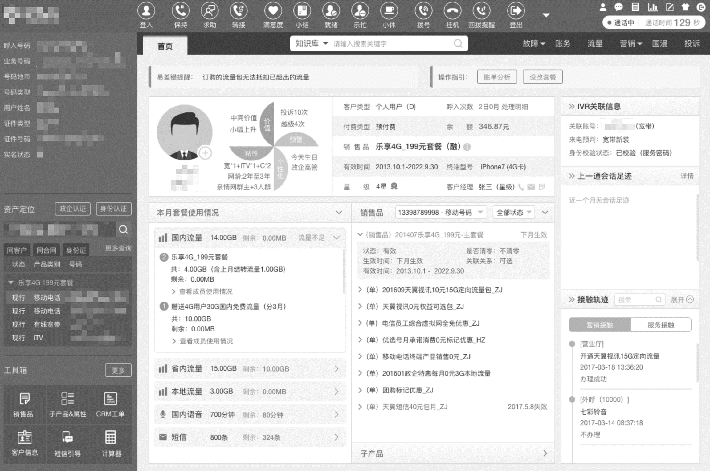Image resolution: width=710 pixels, height=471 pixels.
Task: Click the 转接 (transfer call) icon
Action: pos(239,11)
